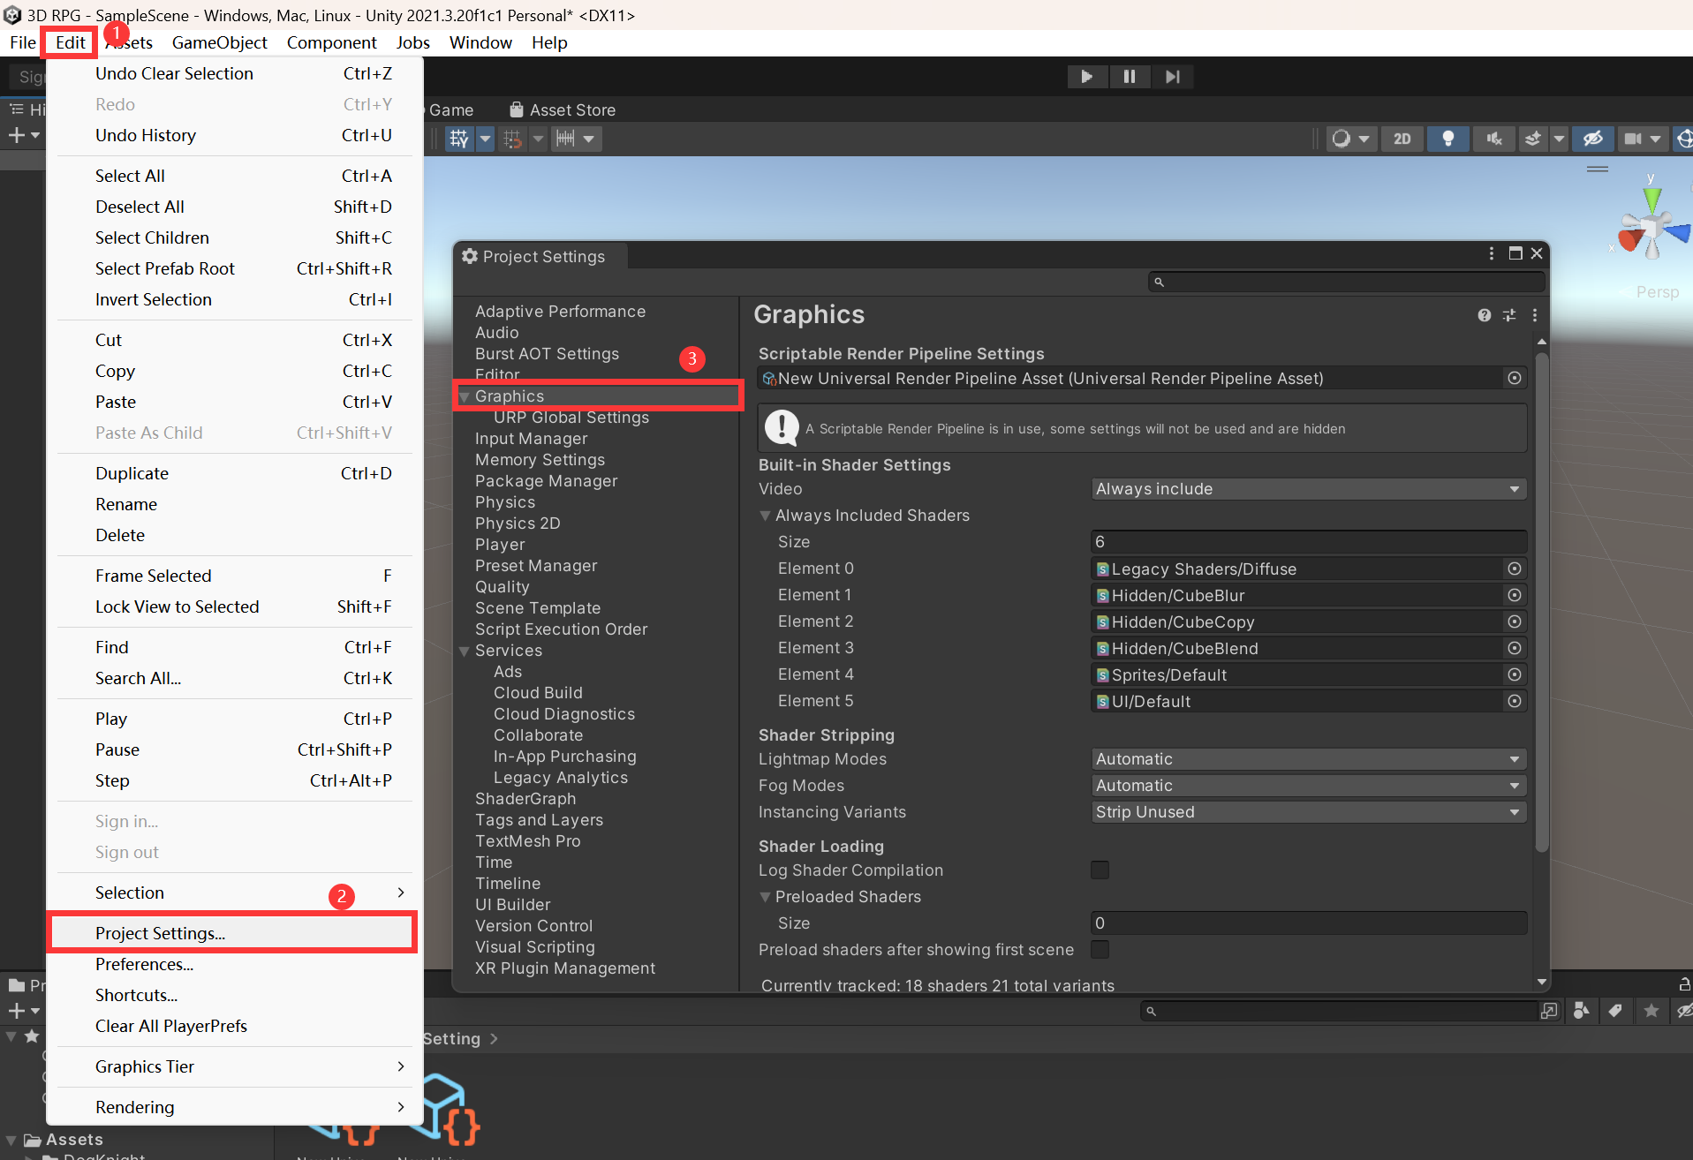
Task: Click the Project Settings search field
Action: click(1347, 282)
